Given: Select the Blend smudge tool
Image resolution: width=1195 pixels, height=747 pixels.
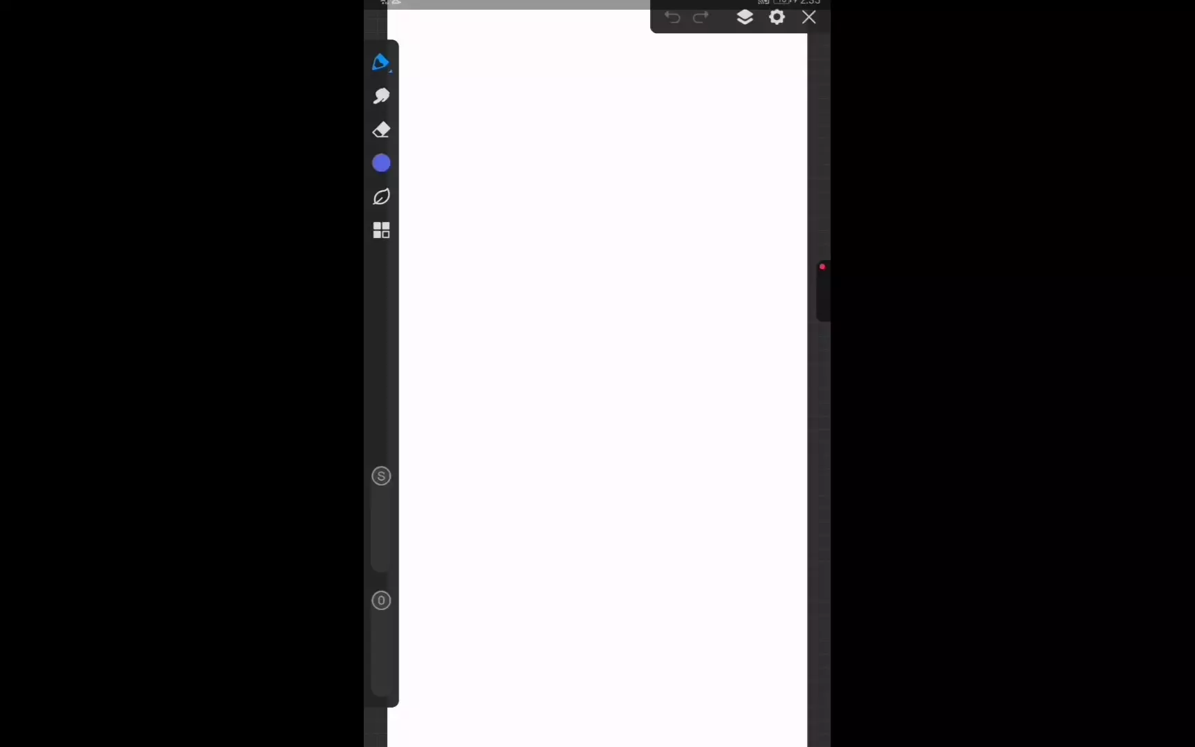Looking at the screenshot, I should (x=381, y=95).
